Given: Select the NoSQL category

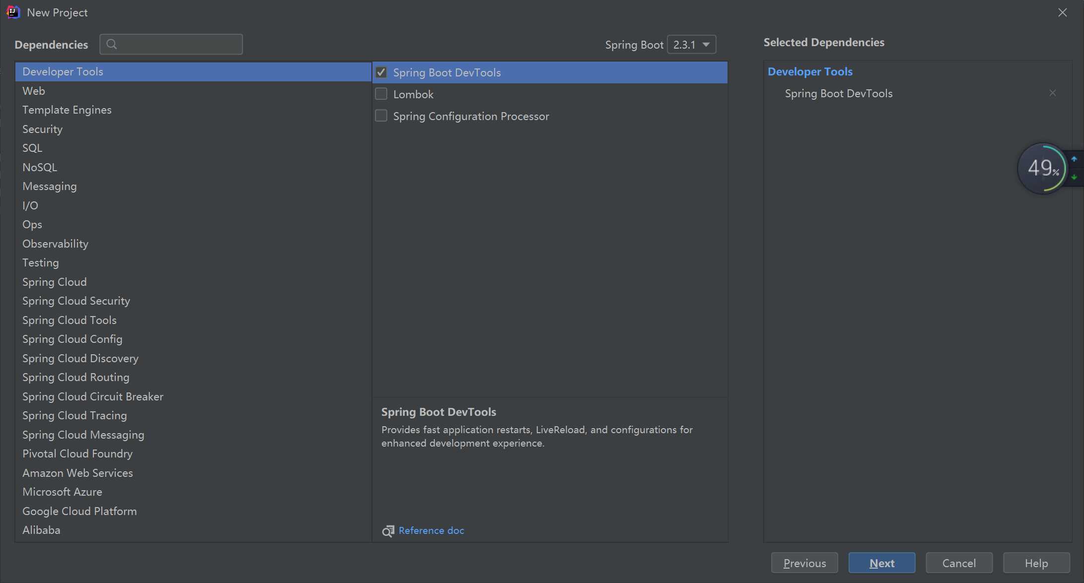Looking at the screenshot, I should click(193, 167).
